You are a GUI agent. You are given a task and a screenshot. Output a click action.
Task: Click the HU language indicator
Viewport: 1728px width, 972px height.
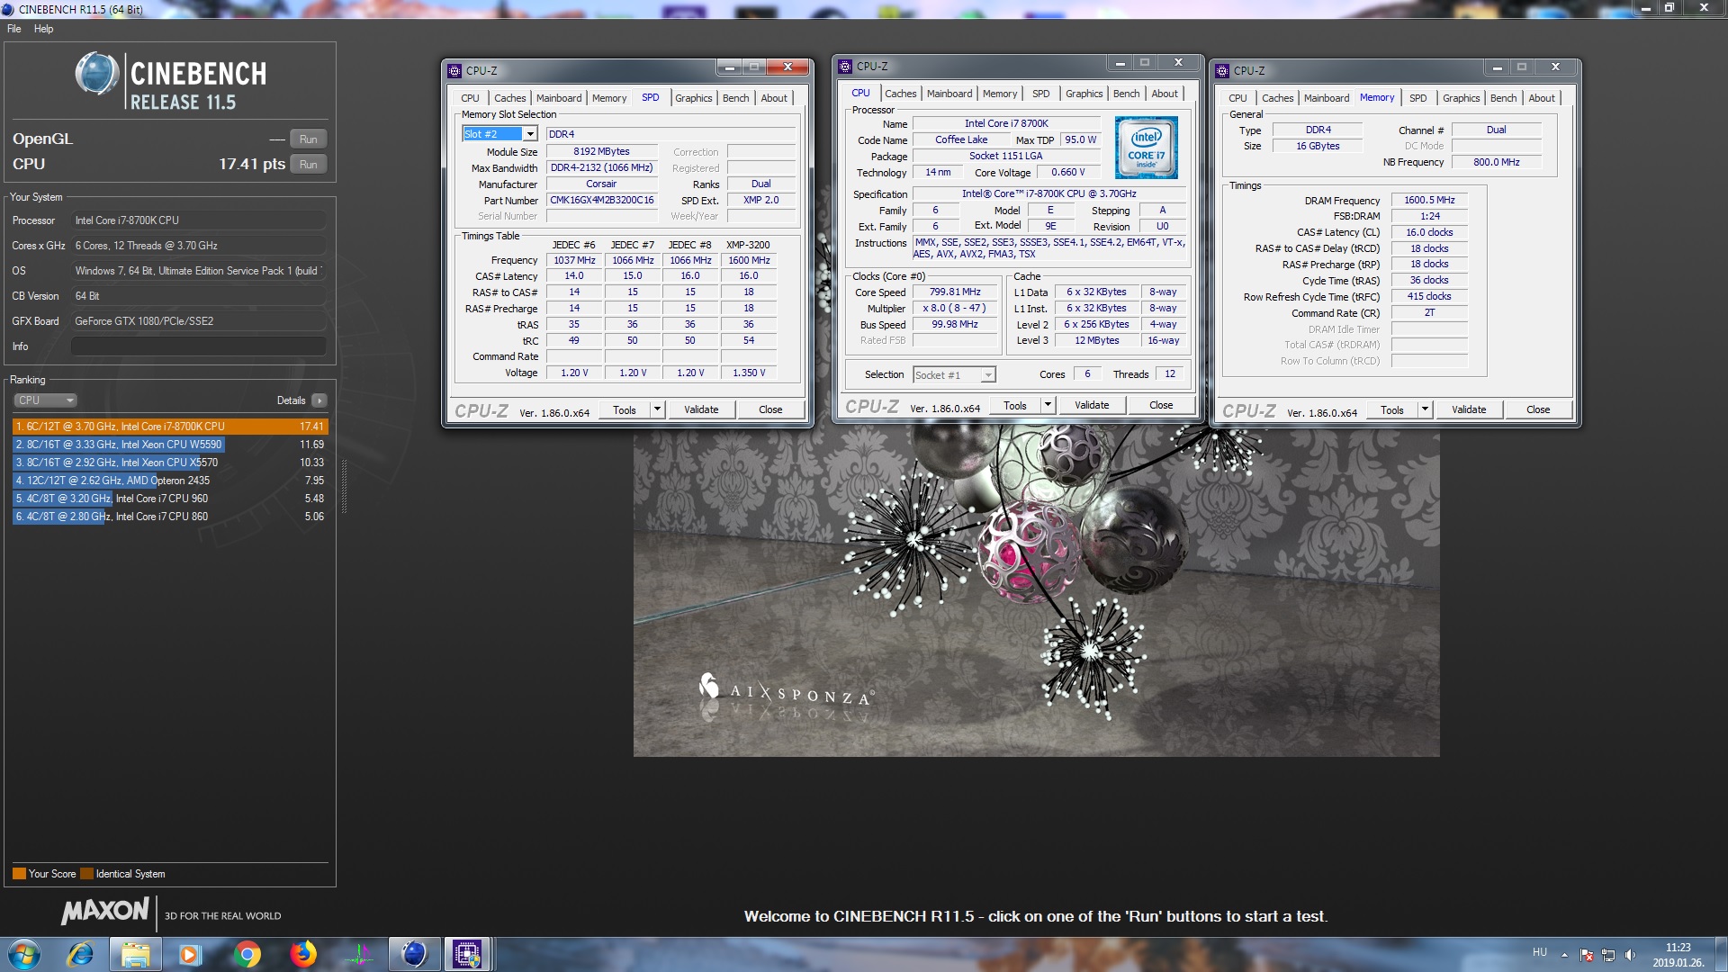pyautogui.click(x=1540, y=952)
